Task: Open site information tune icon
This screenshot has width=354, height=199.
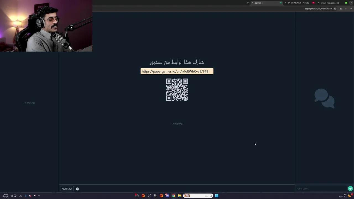Action: coord(335,9)
